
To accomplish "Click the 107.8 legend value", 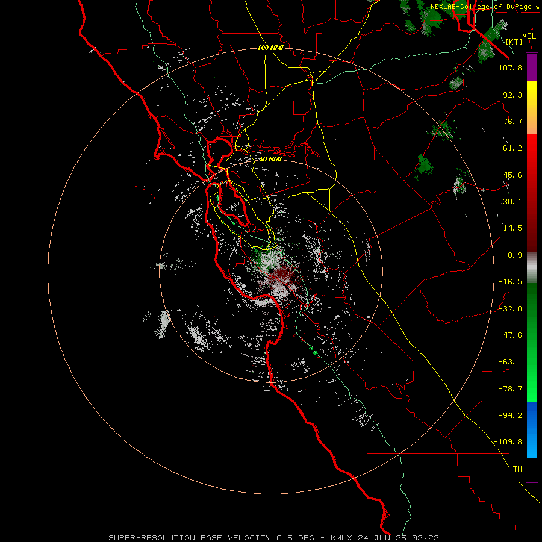I will [x=510, y=67].
